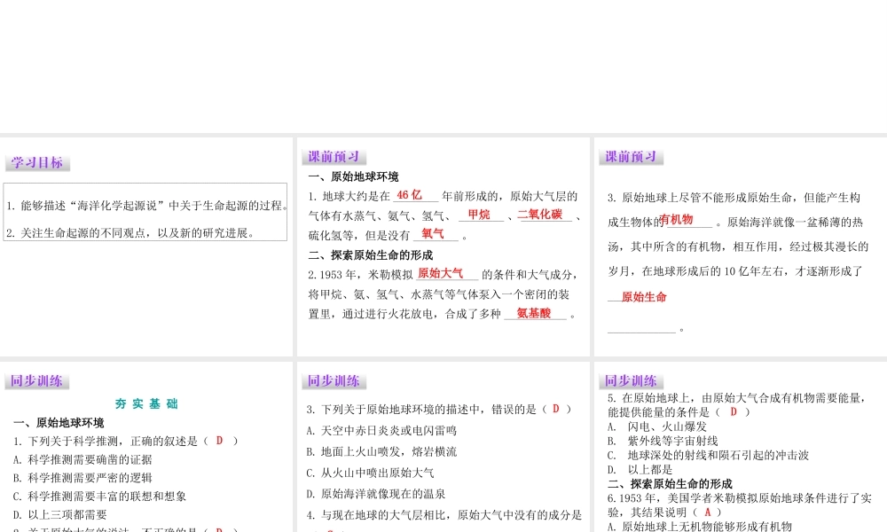Click the line beginning 2.1953年，米勒模拟
The image size is (887, 532).
pyautogui.click(x=443, y=274)
